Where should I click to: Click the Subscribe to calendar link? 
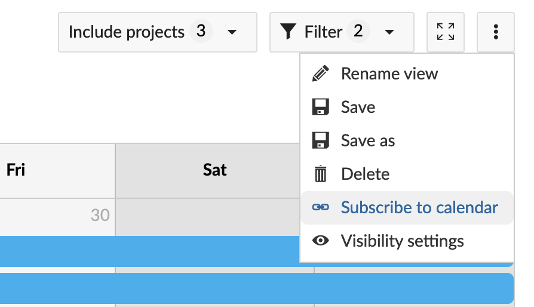(x=419, y=208)
